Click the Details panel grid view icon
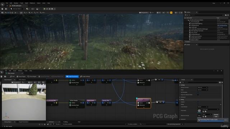Viewport: 230px width, 129px height. (220, 82)
